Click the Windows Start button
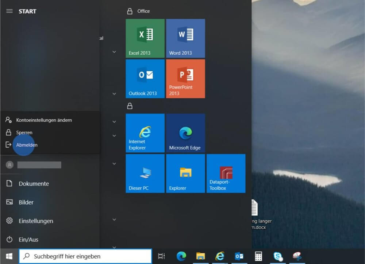 [9, 256]
